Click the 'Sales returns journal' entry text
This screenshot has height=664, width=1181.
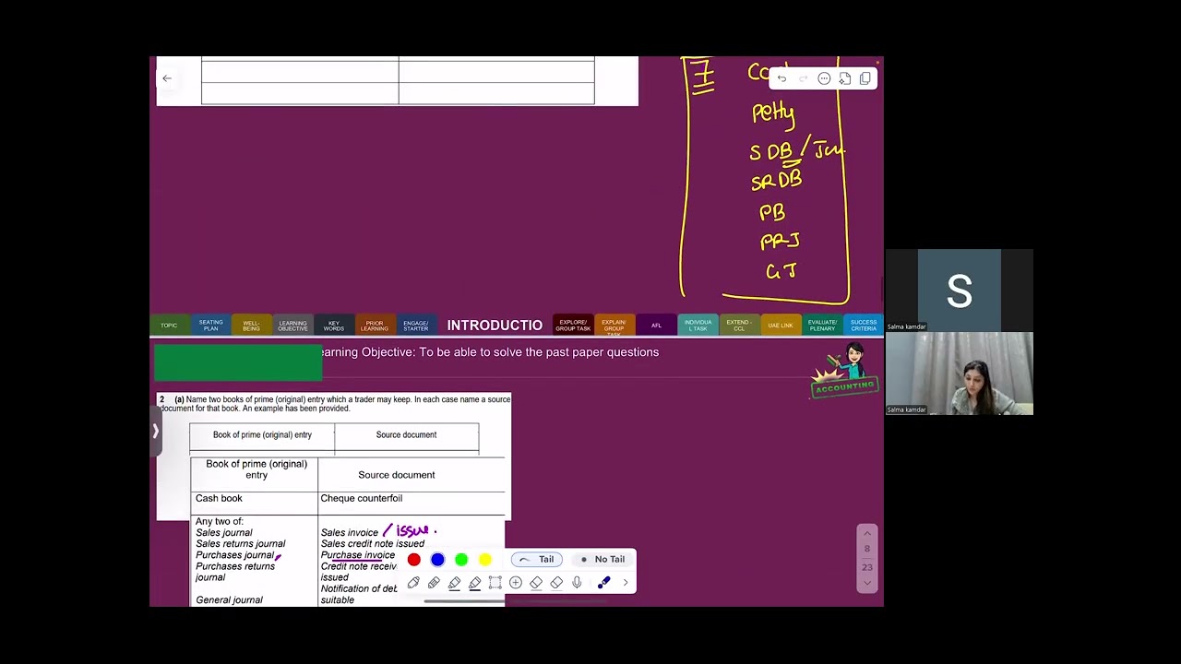240,544
